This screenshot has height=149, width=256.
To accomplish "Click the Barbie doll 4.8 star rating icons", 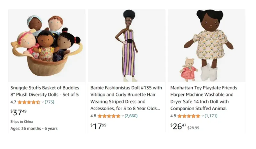I will pos(109,116).
